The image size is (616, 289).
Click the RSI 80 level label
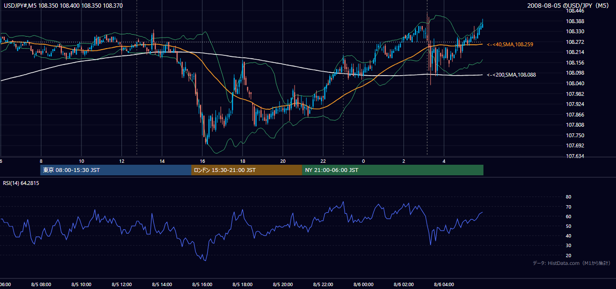tap(568, 197)
